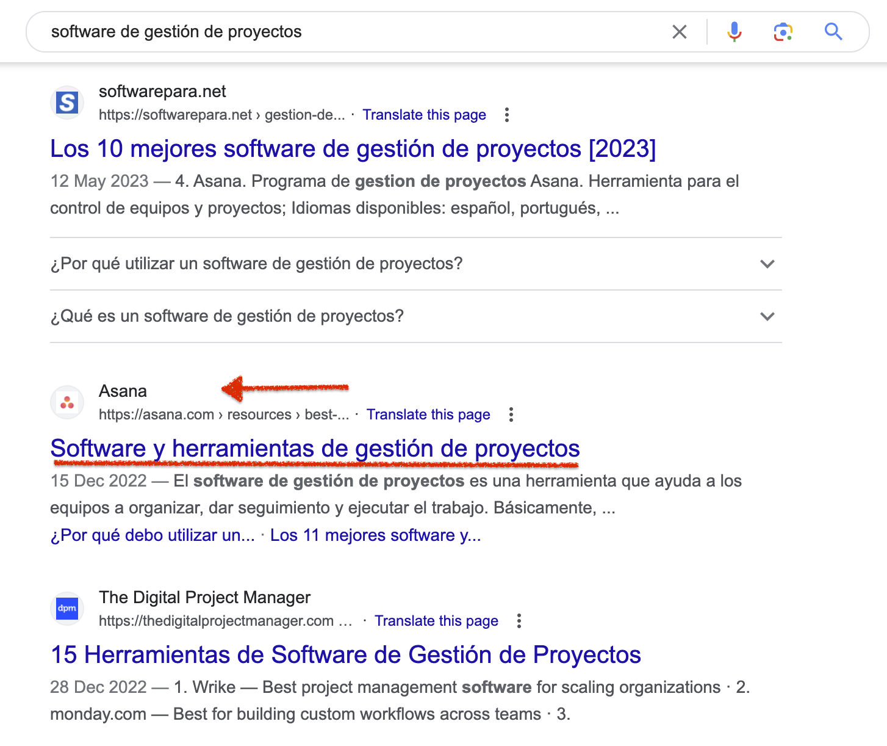Clear the search box text
The width and height of the screenshot is (887, 746).
680,32
